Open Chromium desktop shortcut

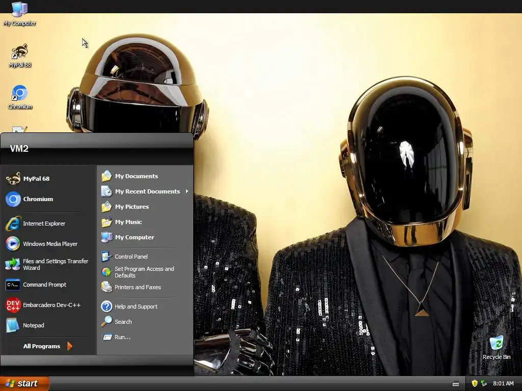20,97
